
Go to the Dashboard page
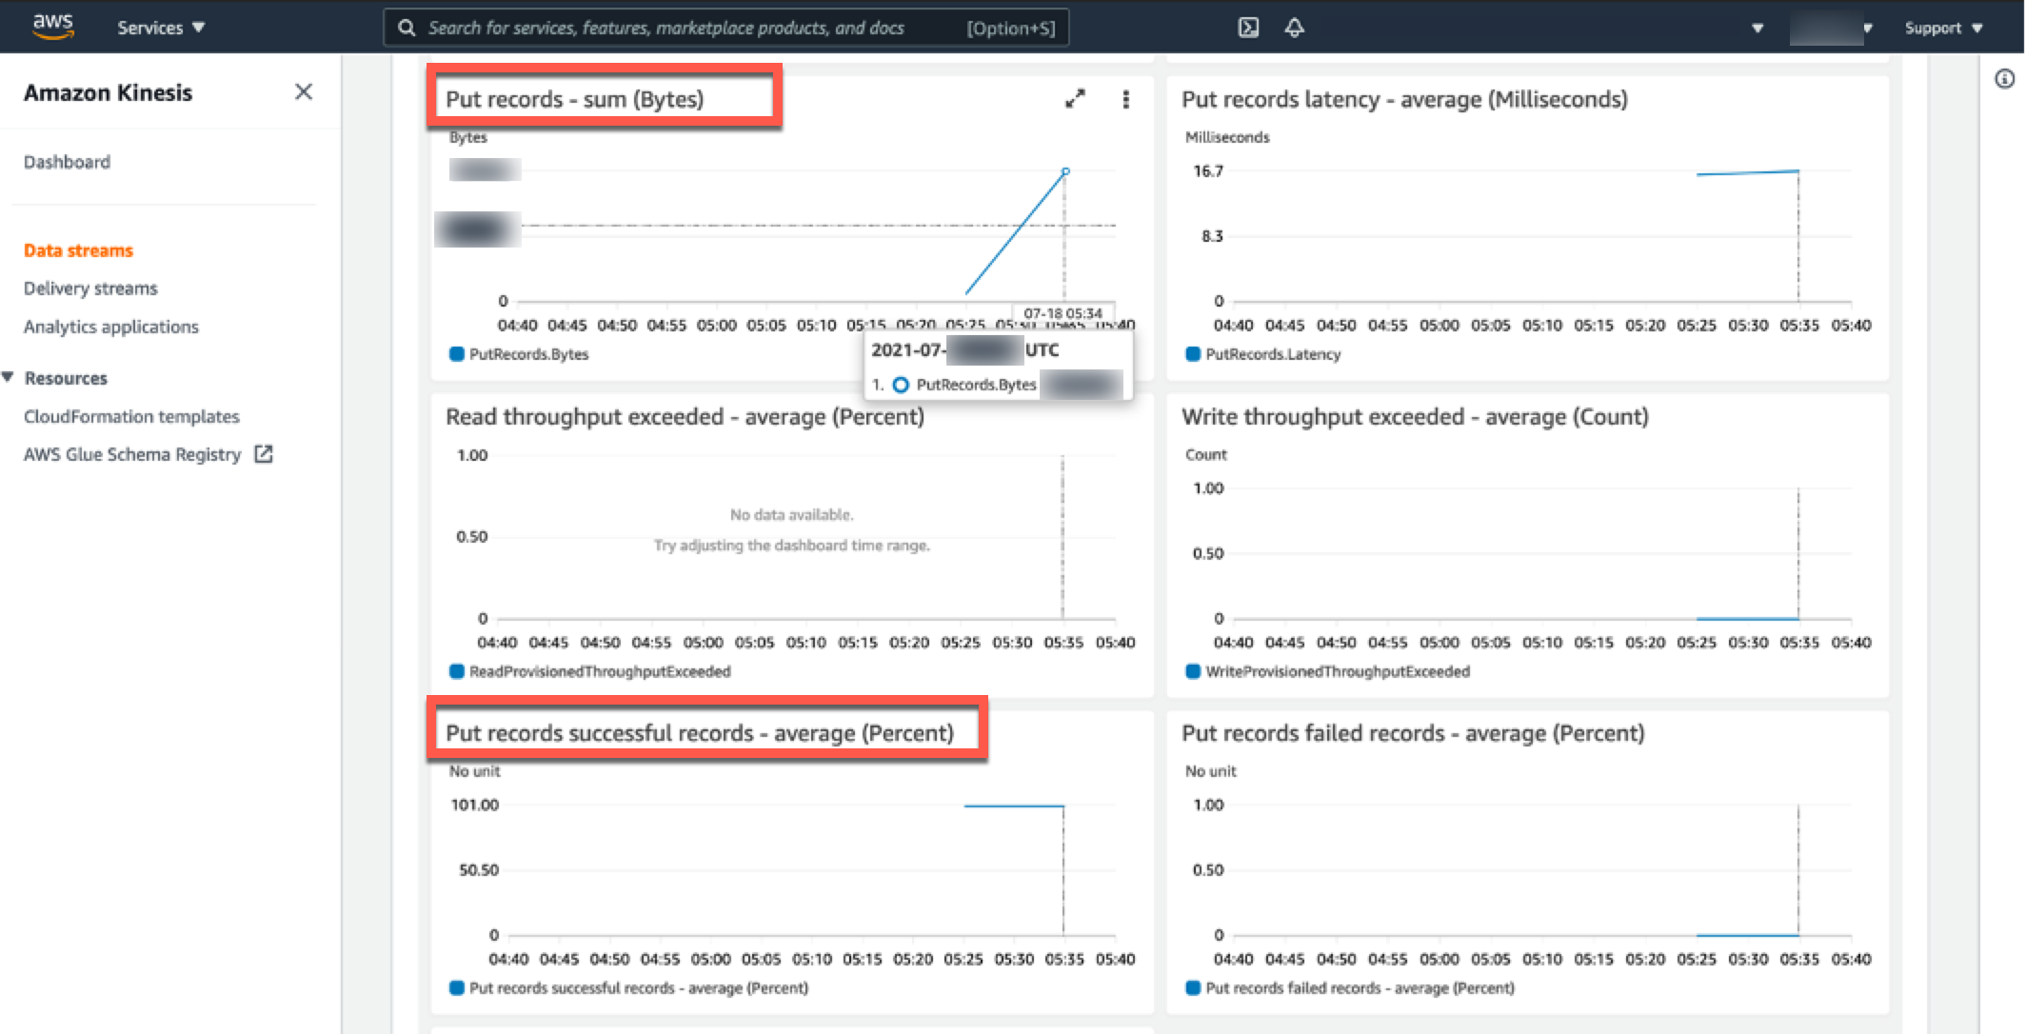(x=67, y=162)
